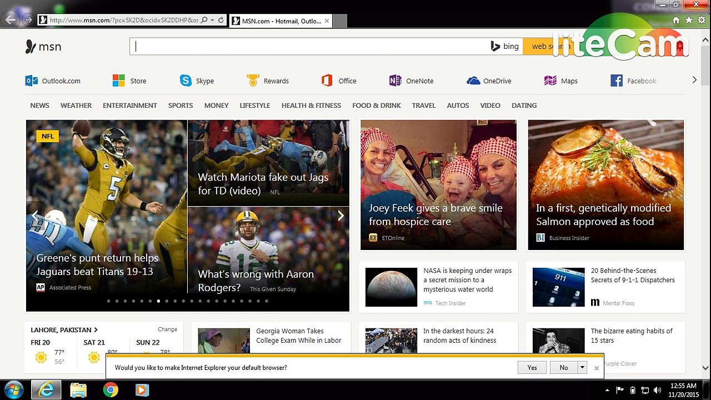Open the Food & Drink menu
The width and height of the screenshot is (711, 400).
[x=377, y=106]
